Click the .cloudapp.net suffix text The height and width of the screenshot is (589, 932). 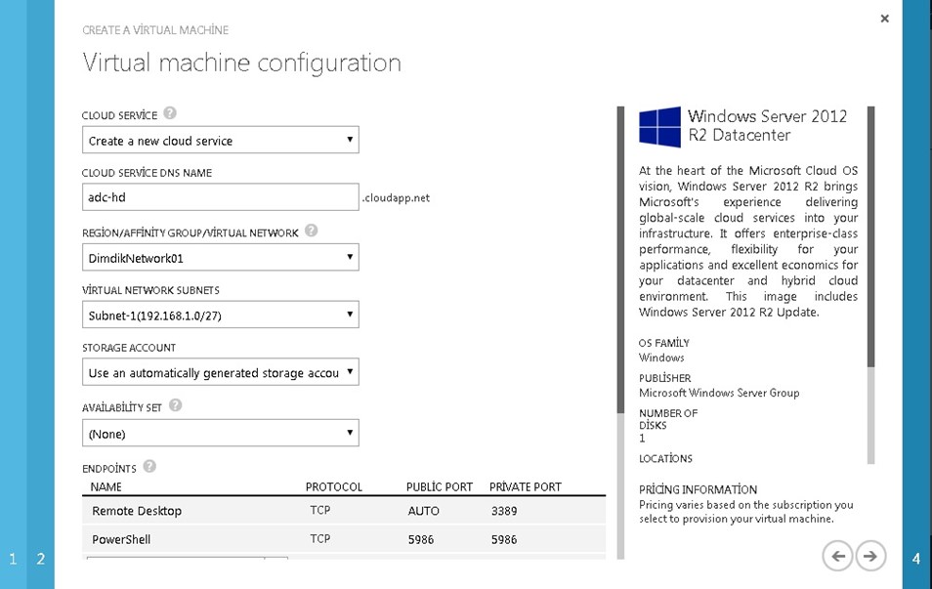pos(396,198)
